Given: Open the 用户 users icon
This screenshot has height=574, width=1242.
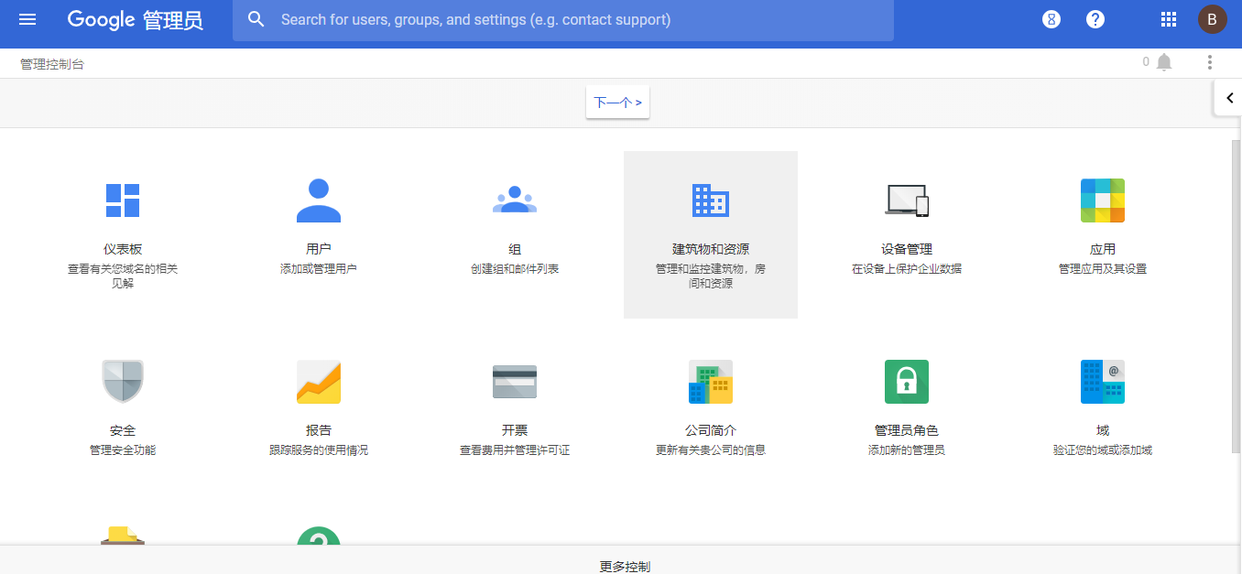Looking at the screenshot, I should [x=319, y=200].
